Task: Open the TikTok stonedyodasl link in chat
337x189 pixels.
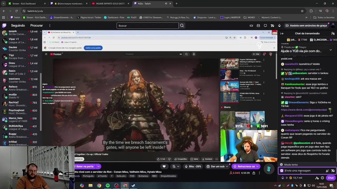Action: click(x=304, y=110)
